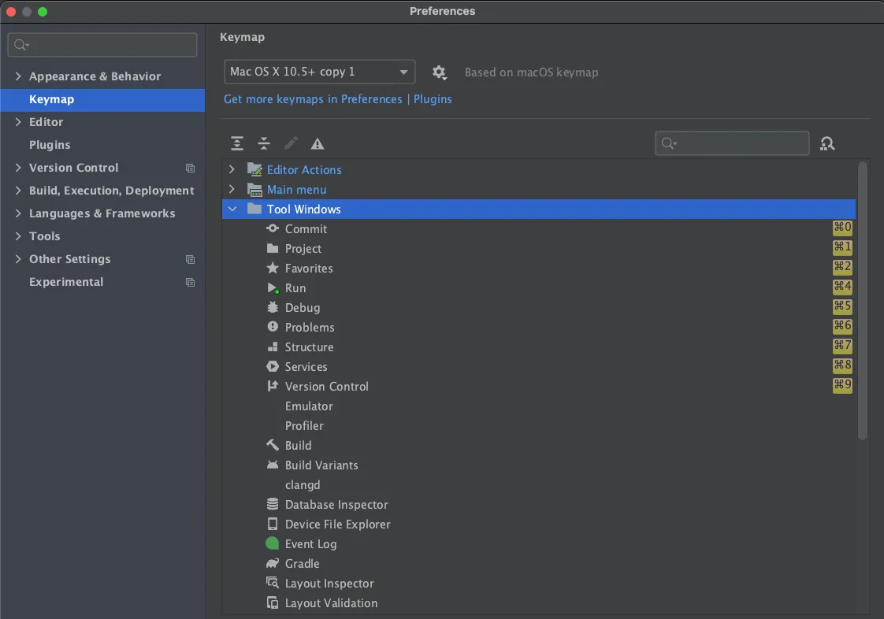The width and height of the screenshot is (884, 619).
Task: Click the Expand All toolbar icon
Action: (x=237, y=143)
